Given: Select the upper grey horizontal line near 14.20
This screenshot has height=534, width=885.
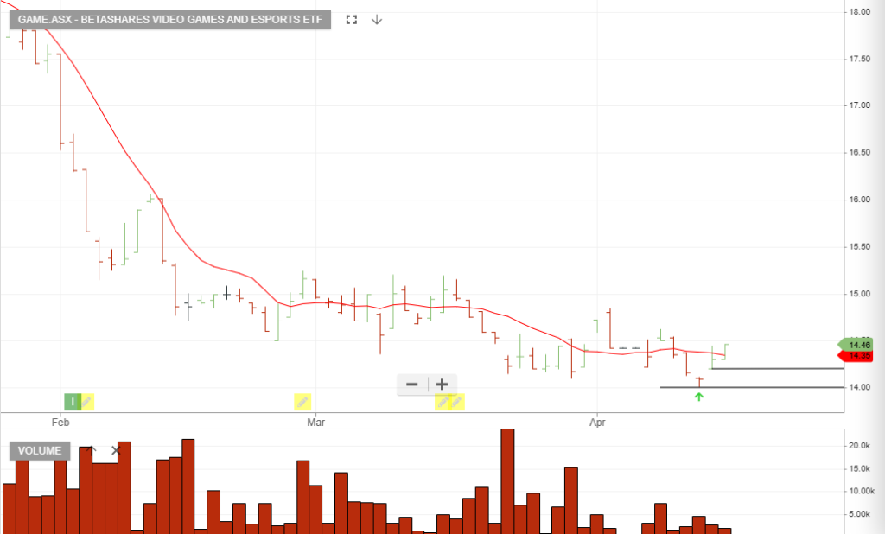Looking at the screenshot, I should click(x=778, y=369).
